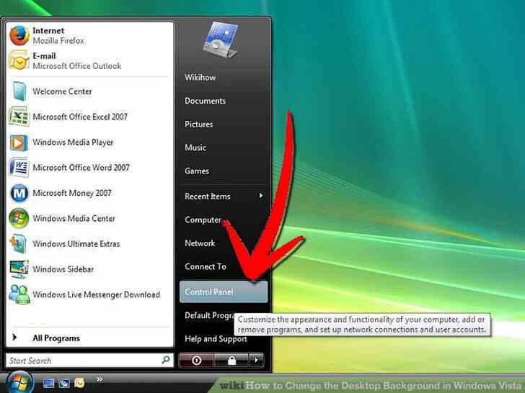Open Help and Support
Viewport: 525px width, 393px height.
coord(216,339)
